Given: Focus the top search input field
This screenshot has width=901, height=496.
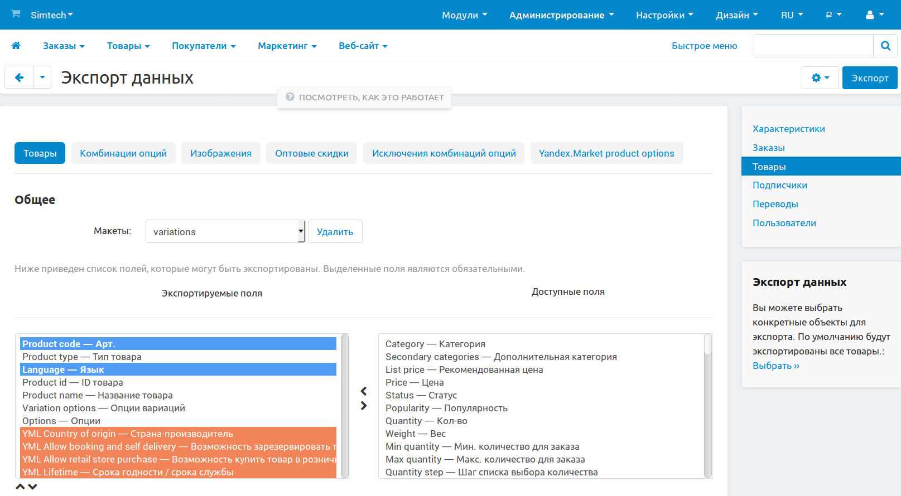Looking at the screenshot, I should point(813,46).
